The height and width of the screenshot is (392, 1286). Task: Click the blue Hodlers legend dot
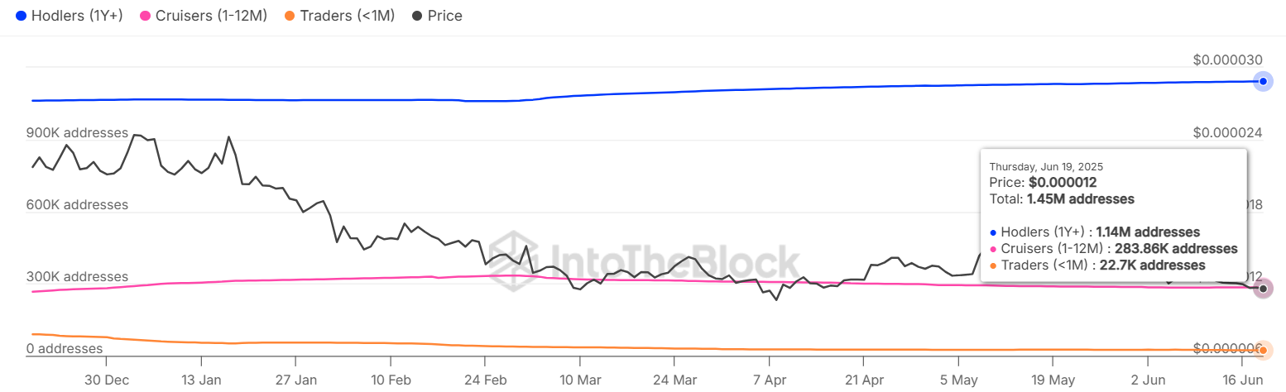(x=20, y=16)
